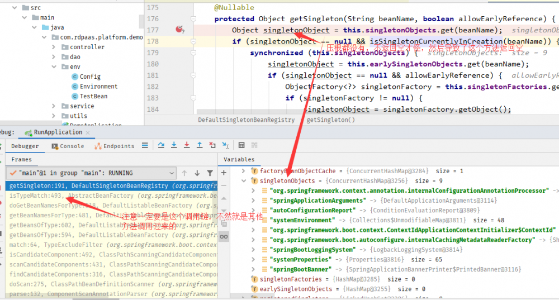Click the Step Over debugger icon
The image size is (559, 300).
pyautogui.click(x=161, y=145)
